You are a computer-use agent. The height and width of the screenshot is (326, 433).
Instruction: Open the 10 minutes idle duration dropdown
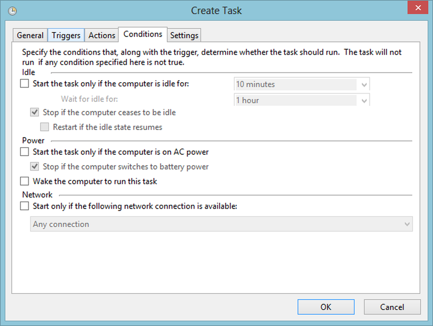coord(302,84)
